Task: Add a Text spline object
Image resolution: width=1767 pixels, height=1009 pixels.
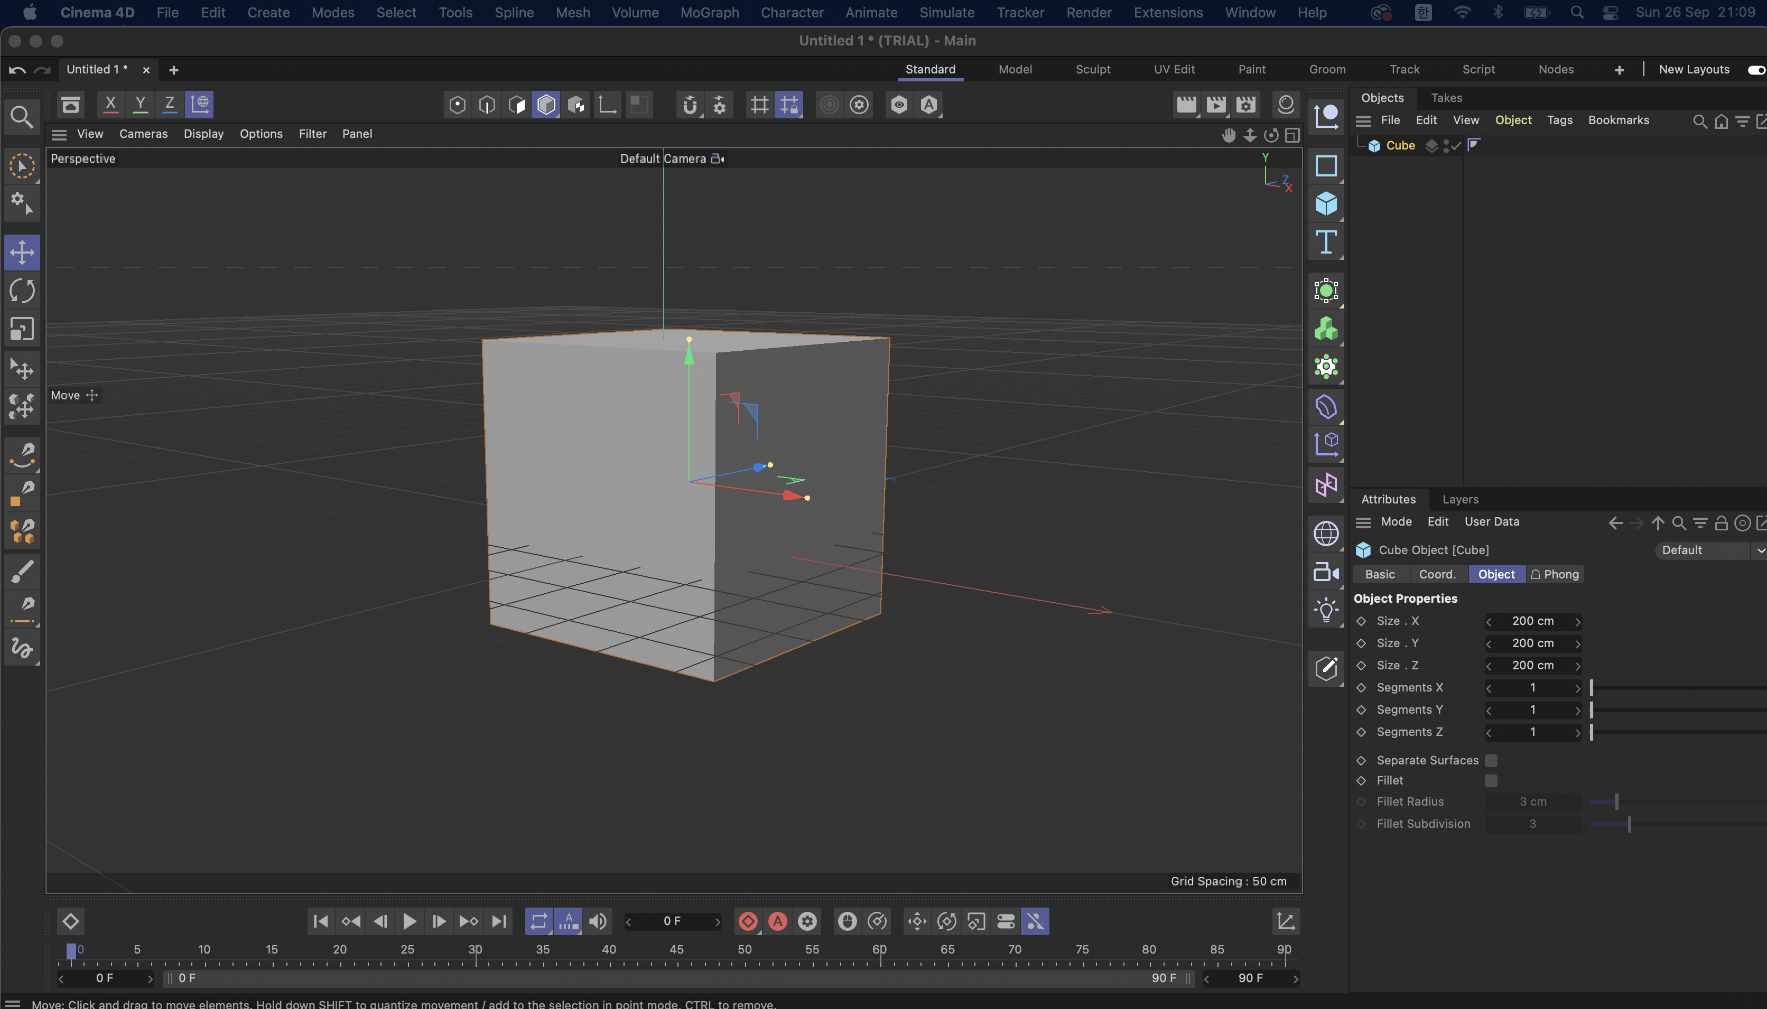Action: point(1326,242)
